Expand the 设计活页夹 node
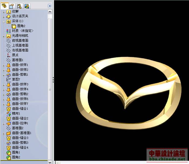The width and height of the screenshot is (189, 164). click(4, 17)
